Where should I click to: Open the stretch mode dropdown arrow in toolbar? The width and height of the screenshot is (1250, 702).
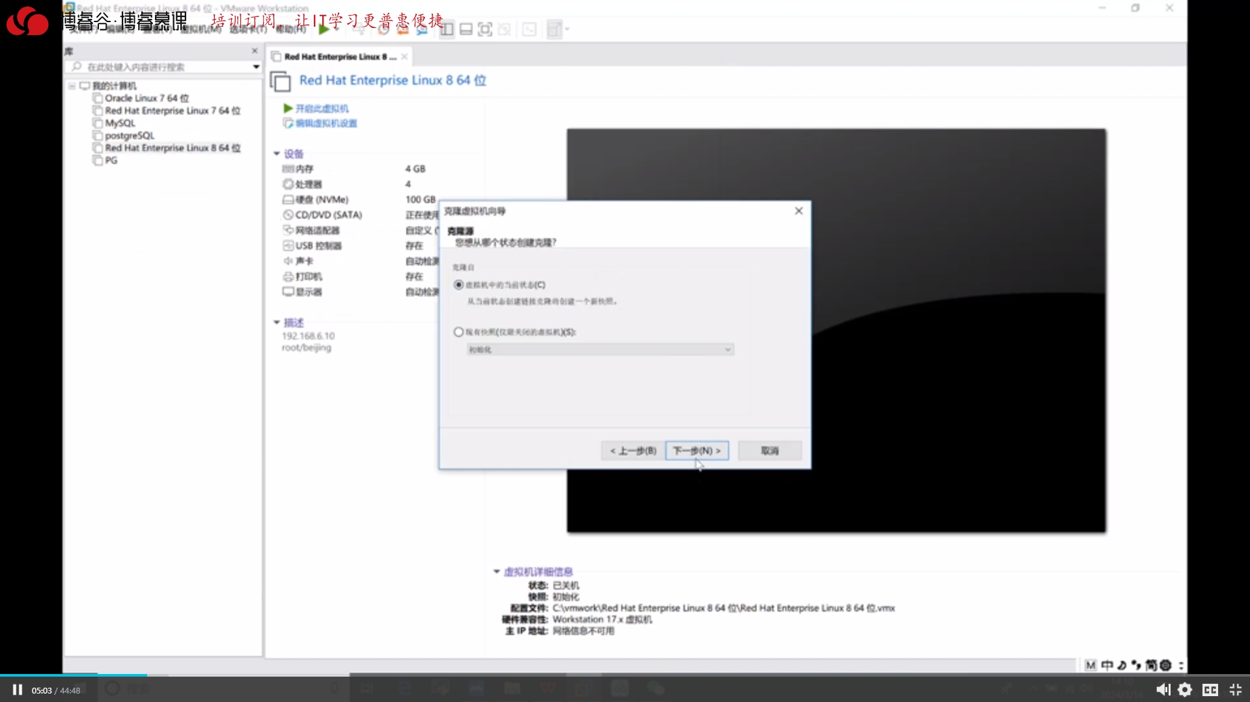pos(567,29)
